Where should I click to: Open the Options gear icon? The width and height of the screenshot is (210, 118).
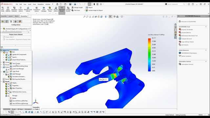coord(101,4)
